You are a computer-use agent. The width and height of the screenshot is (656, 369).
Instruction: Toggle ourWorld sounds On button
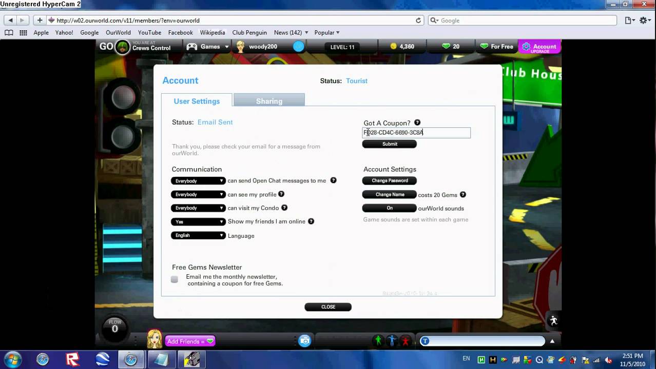(390, 208)
